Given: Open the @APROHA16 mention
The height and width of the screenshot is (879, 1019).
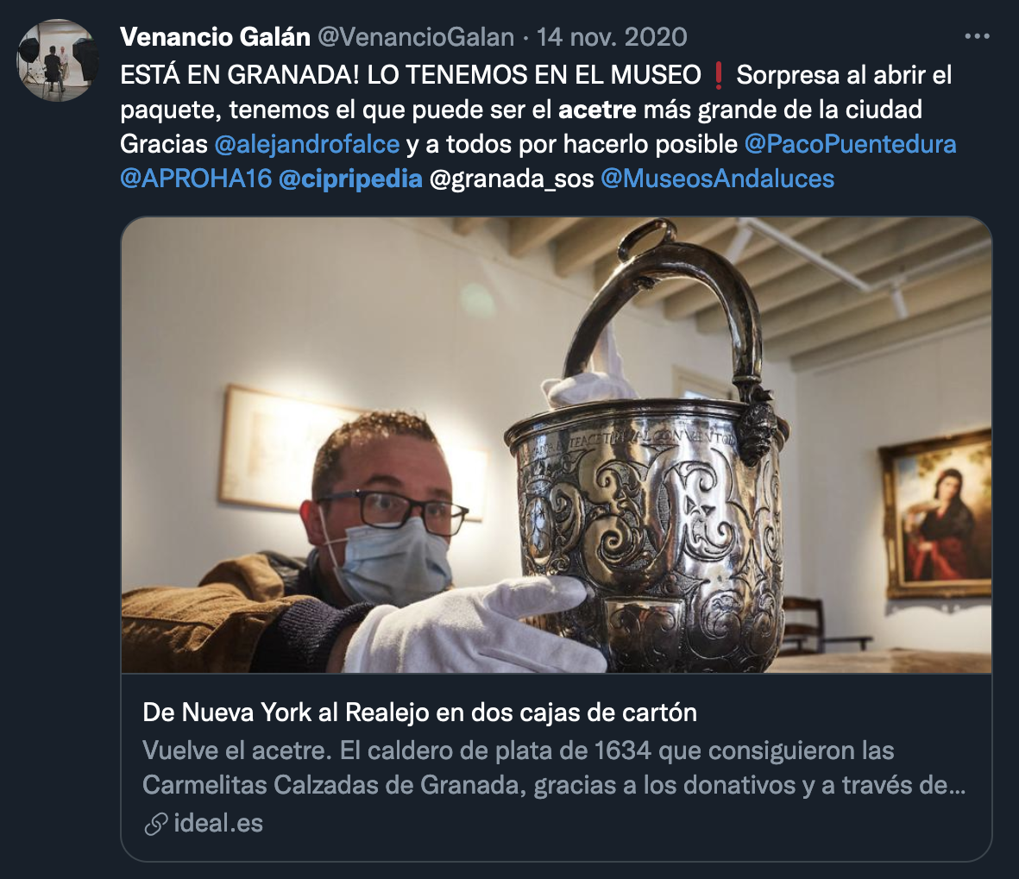Looking at the screenshot, I should point(196,179).
